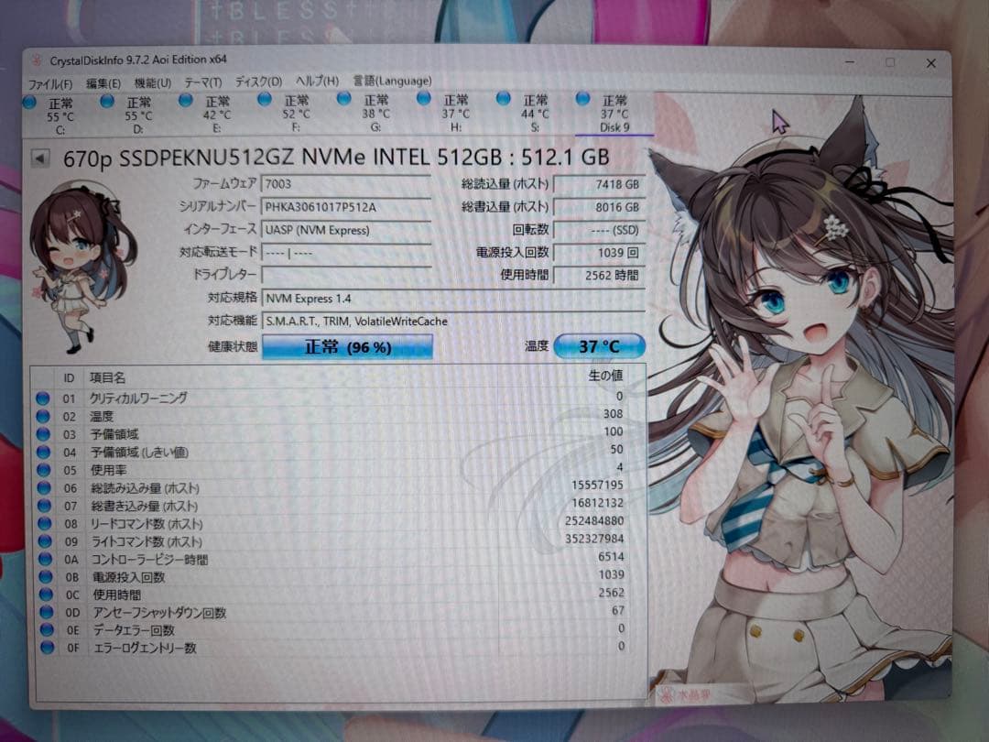Click the status icon for ID 09 ライトコマンド数
Screen dimensions: 989x742
coord(45,540)
